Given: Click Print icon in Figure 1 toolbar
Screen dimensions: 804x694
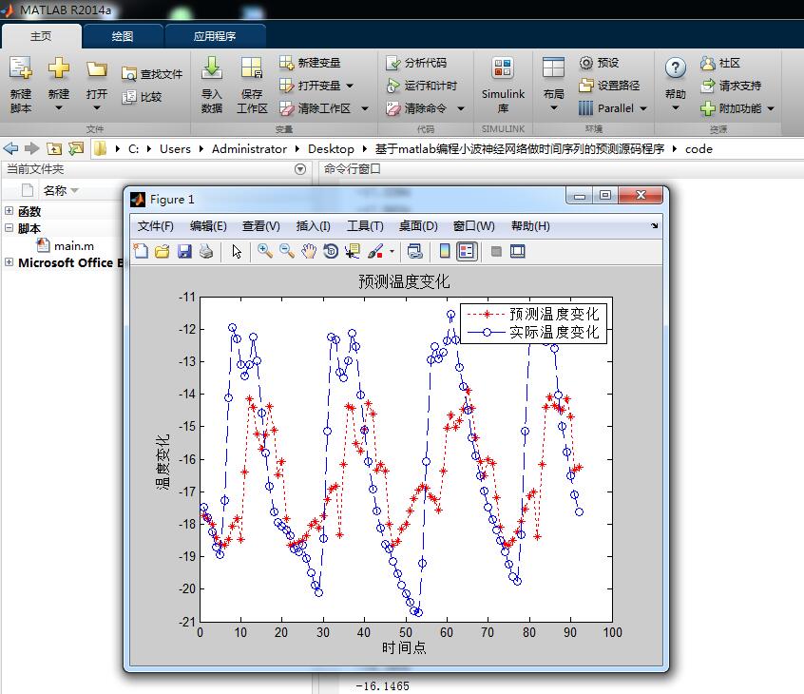Looking at the screenshot, I should [206, 251].
